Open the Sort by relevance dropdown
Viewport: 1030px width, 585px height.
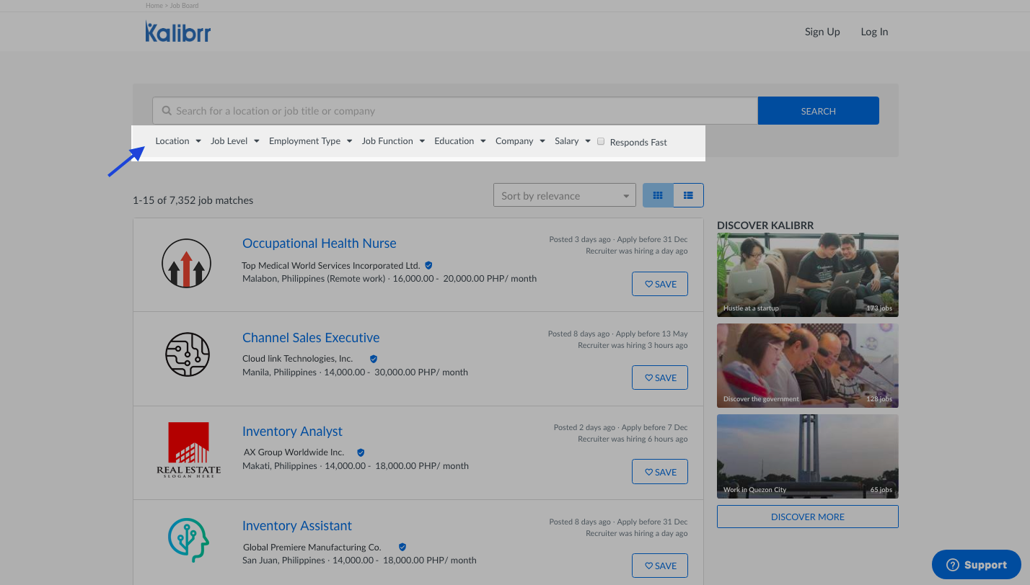[564, 195]
